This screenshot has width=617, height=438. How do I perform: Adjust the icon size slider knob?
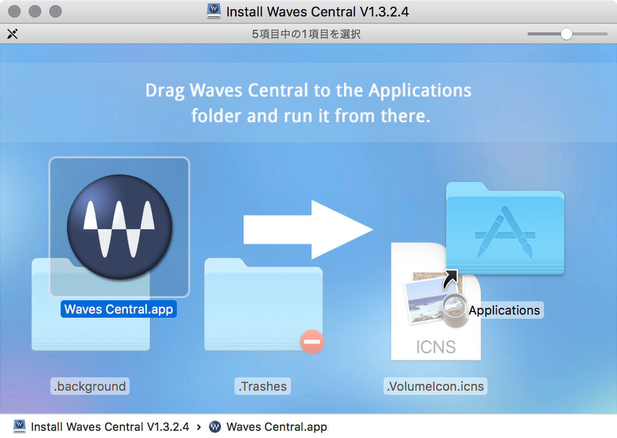[x=566, y=34]
